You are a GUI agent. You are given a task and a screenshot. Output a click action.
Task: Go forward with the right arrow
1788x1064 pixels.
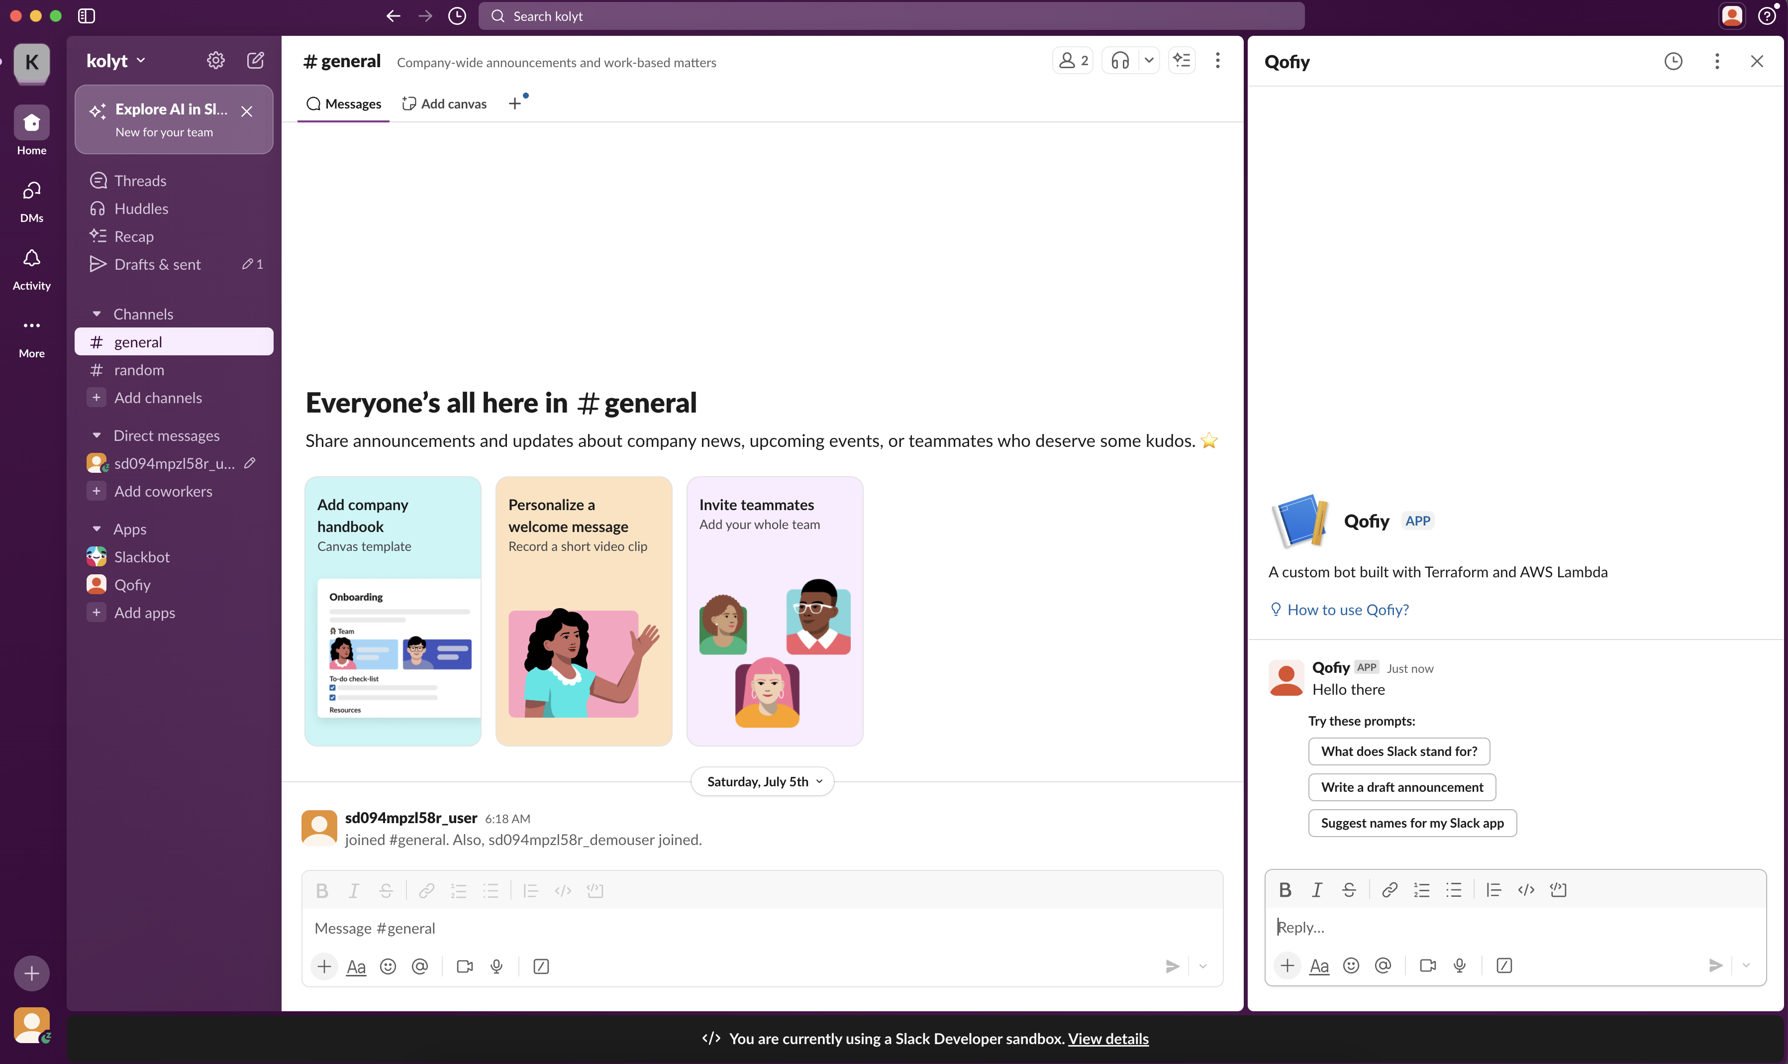[425, 16]
